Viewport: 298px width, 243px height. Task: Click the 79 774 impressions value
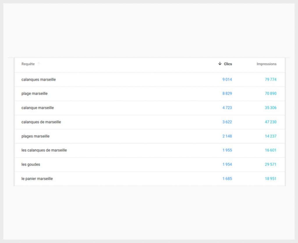270,80
